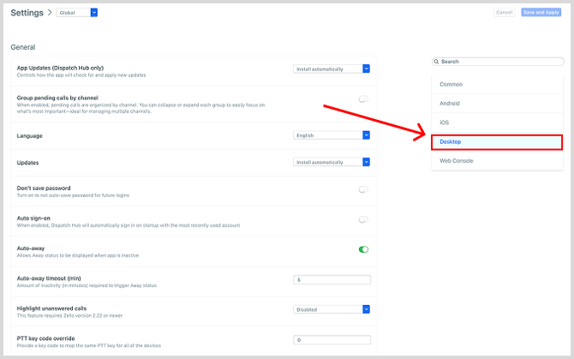The width and height of the screenshot is (574, 359).
Task: Focus the settings Search field
Action: pyautogui.click(x=498, y=62)
